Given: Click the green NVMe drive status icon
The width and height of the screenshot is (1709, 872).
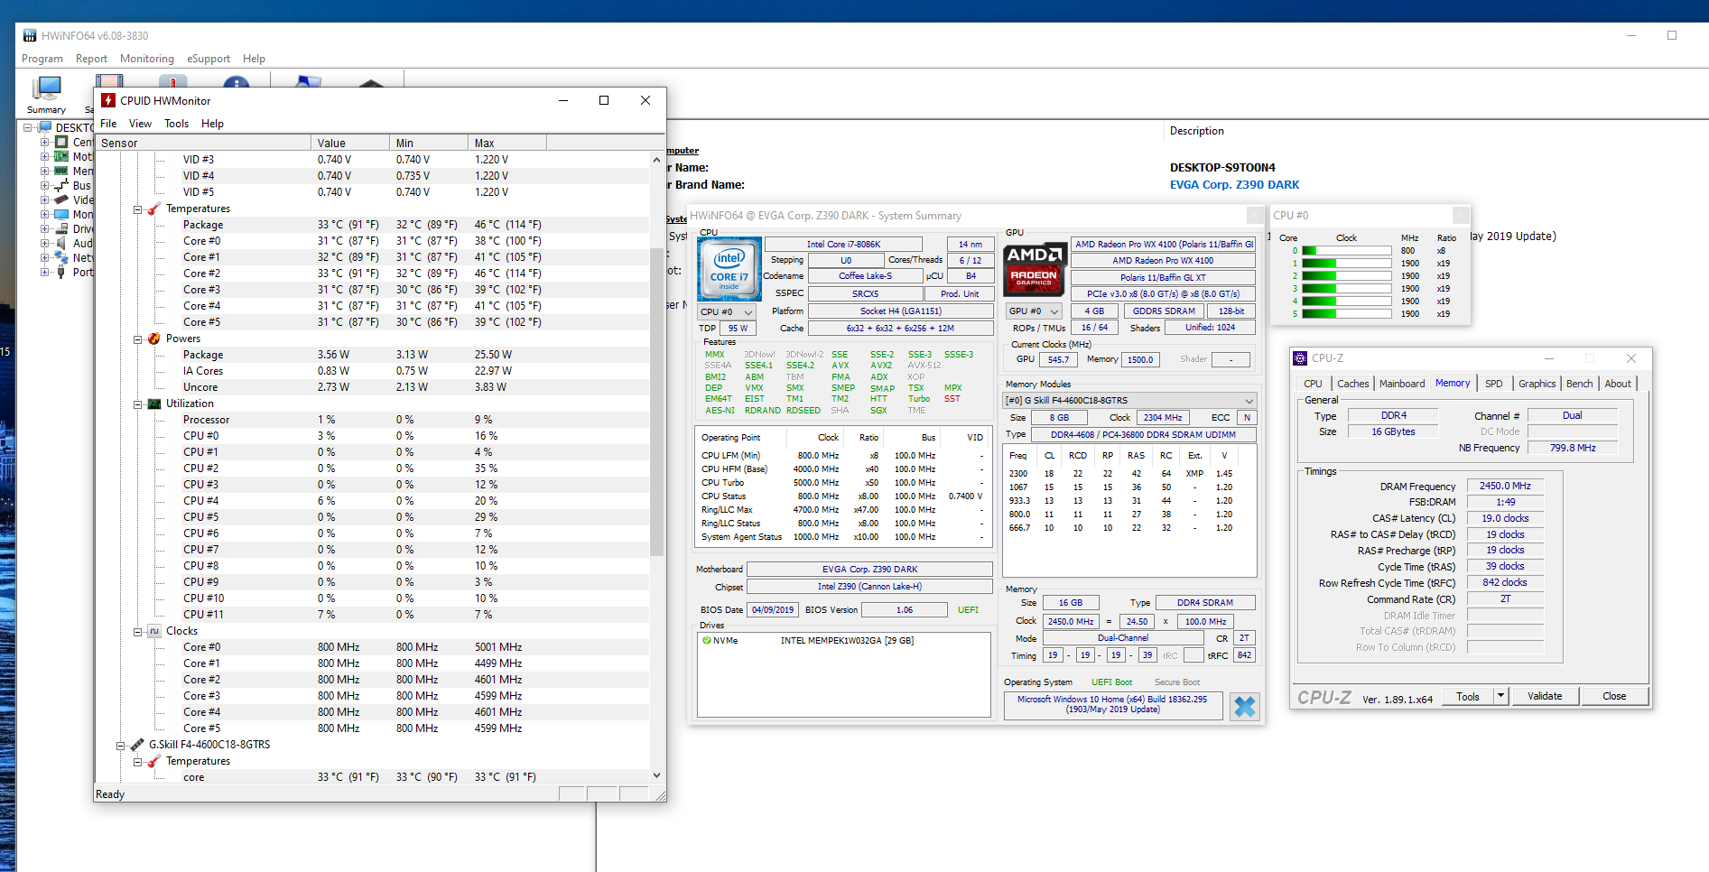Looking at the screenshot, I should 707,640.
